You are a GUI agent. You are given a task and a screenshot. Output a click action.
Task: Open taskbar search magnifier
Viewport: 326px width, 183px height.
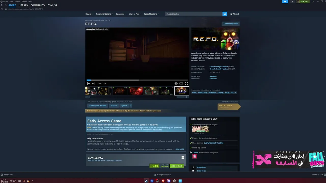[174, 181]
